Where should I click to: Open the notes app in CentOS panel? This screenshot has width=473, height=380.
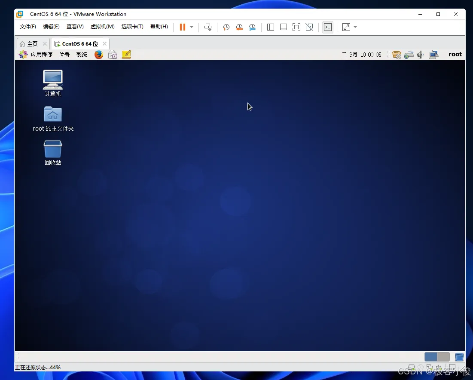pos(126,55)
